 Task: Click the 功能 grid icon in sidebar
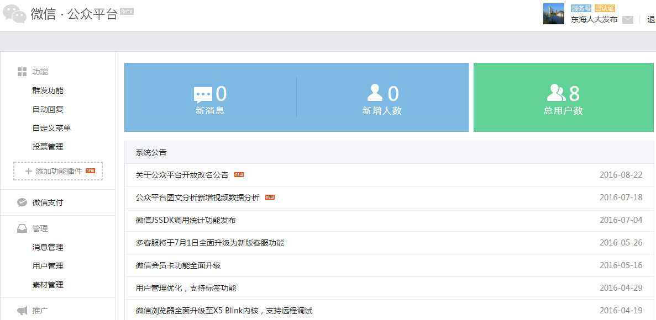(x=22, y=72)
